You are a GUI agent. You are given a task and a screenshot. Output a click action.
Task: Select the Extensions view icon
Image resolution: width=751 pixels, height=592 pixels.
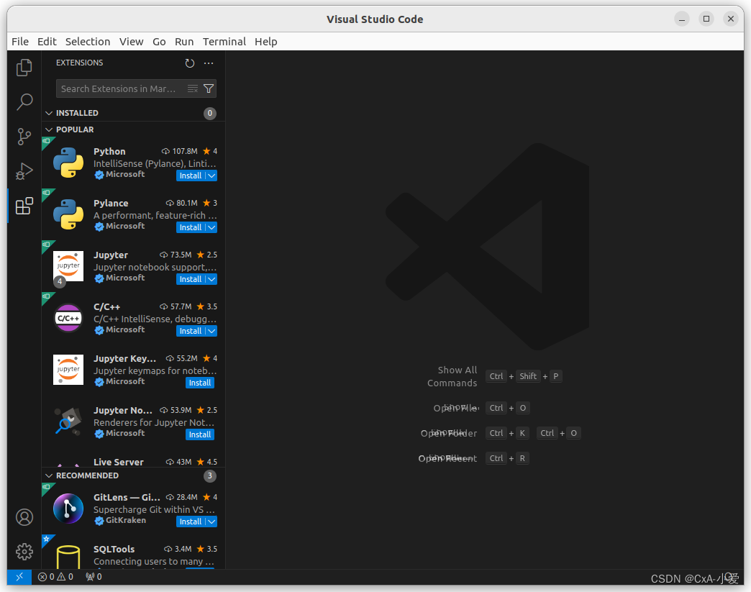coord(24,206)
